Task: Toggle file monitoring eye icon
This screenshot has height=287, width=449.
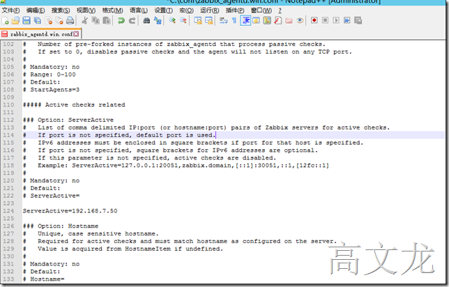Action: (x=300, y=21)
